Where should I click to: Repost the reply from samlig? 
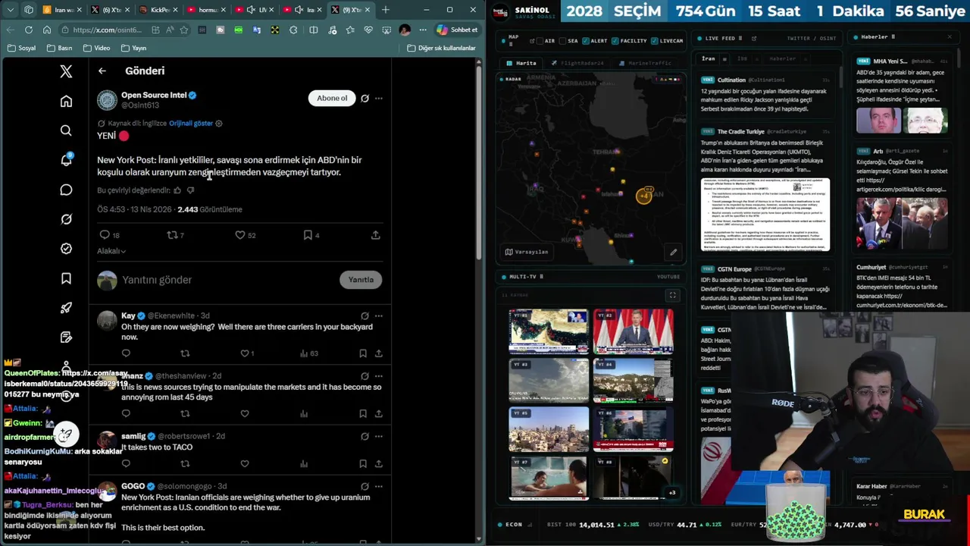(x=185, y=463)
